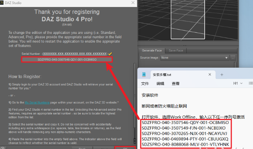The image size is (253, 149).
Task: Click the list formatting icon in Notepad
Action: pos(251,83)
